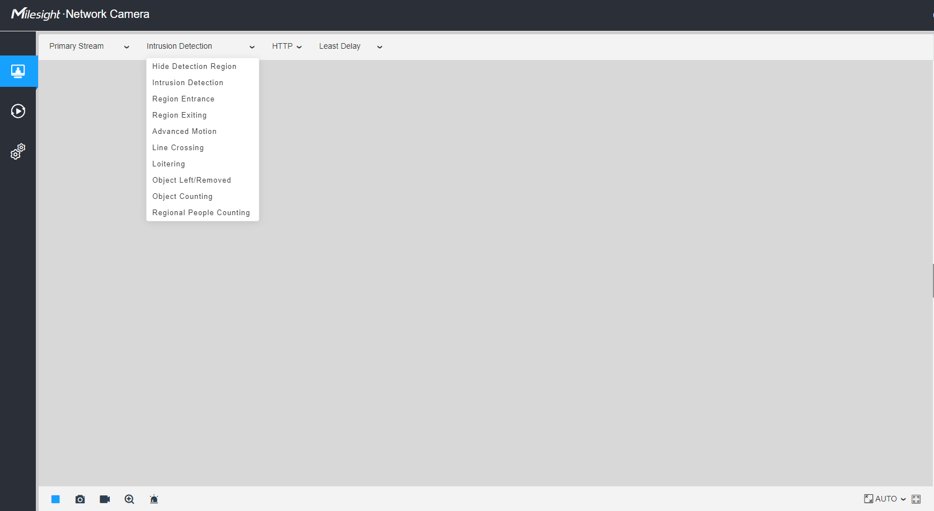The width and height of the screenshot is (934, 511).
Task: Choose Region Entrance option
Action: (203, 99)
